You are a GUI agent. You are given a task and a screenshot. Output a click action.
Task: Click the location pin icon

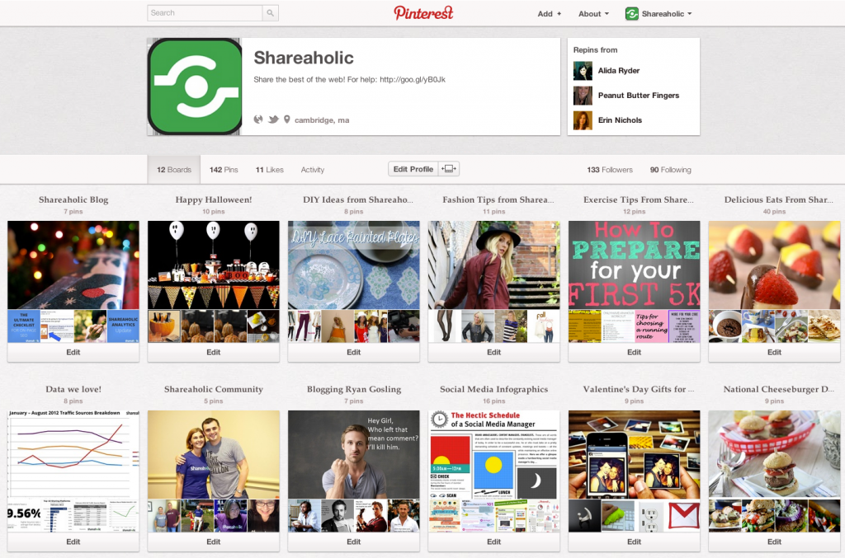pyautogui.click(x=286, y=120)
